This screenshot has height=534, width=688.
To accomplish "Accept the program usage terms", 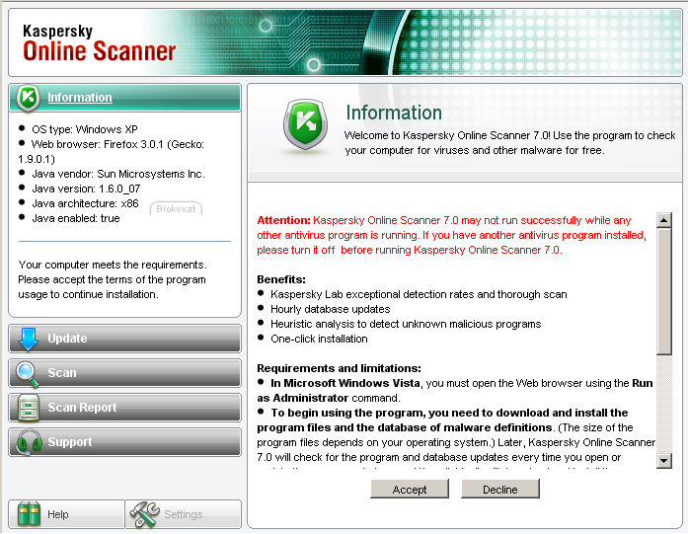I will [410, 490].
